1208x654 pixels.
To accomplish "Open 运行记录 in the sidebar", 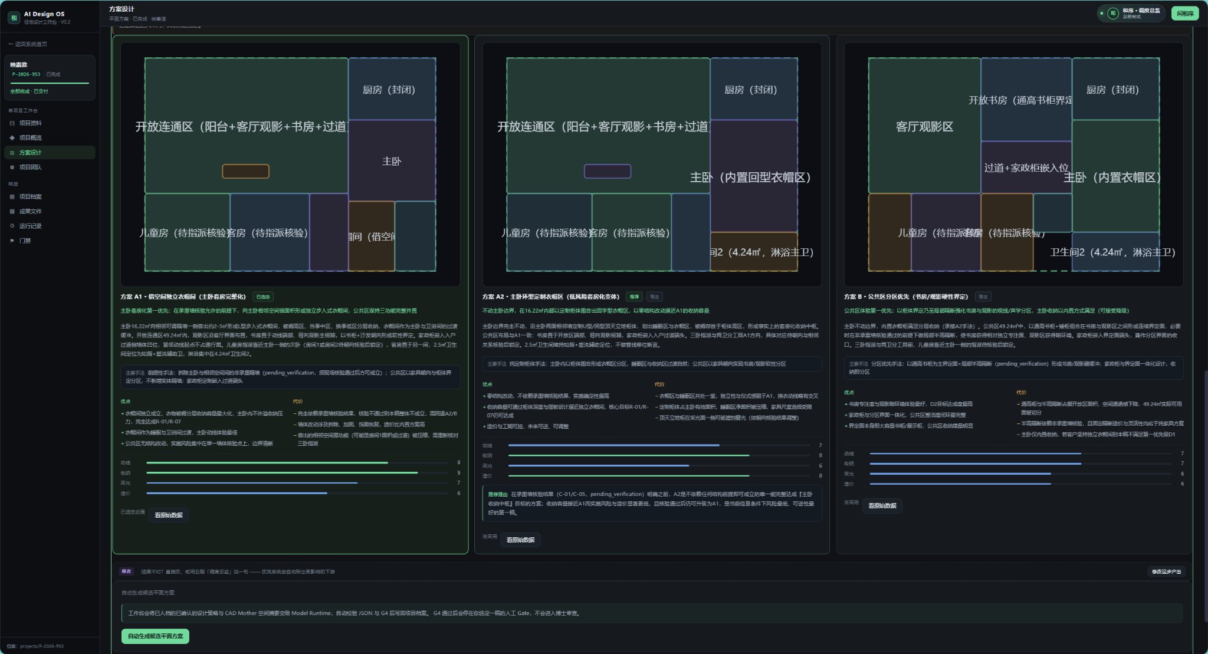I will tap(50, 226).
